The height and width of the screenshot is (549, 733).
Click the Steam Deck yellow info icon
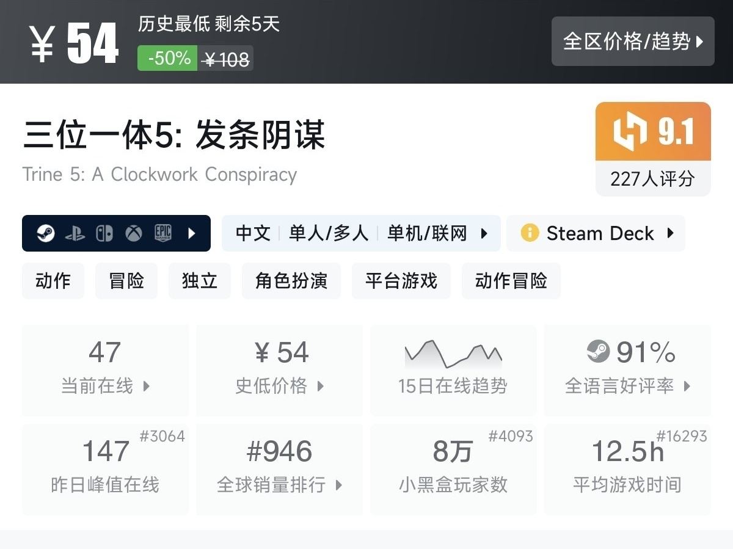click(x=530, y=233)
